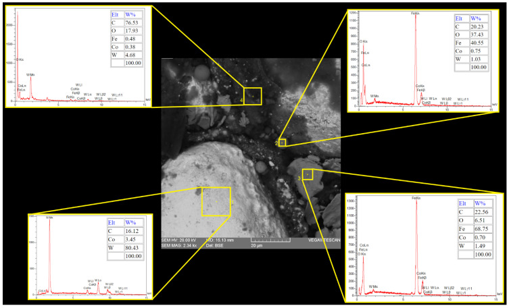Click the W% header above 22.56
The image size is (509, 308).
pos(483,203)
